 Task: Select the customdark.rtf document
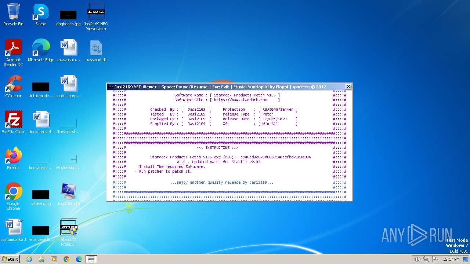13,230
